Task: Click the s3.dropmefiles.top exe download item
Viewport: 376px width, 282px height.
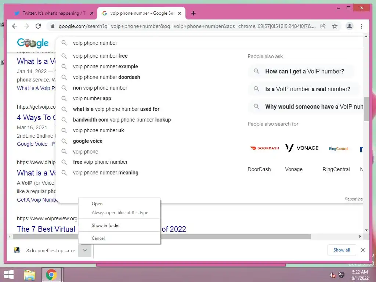Action: click(45, 250)
